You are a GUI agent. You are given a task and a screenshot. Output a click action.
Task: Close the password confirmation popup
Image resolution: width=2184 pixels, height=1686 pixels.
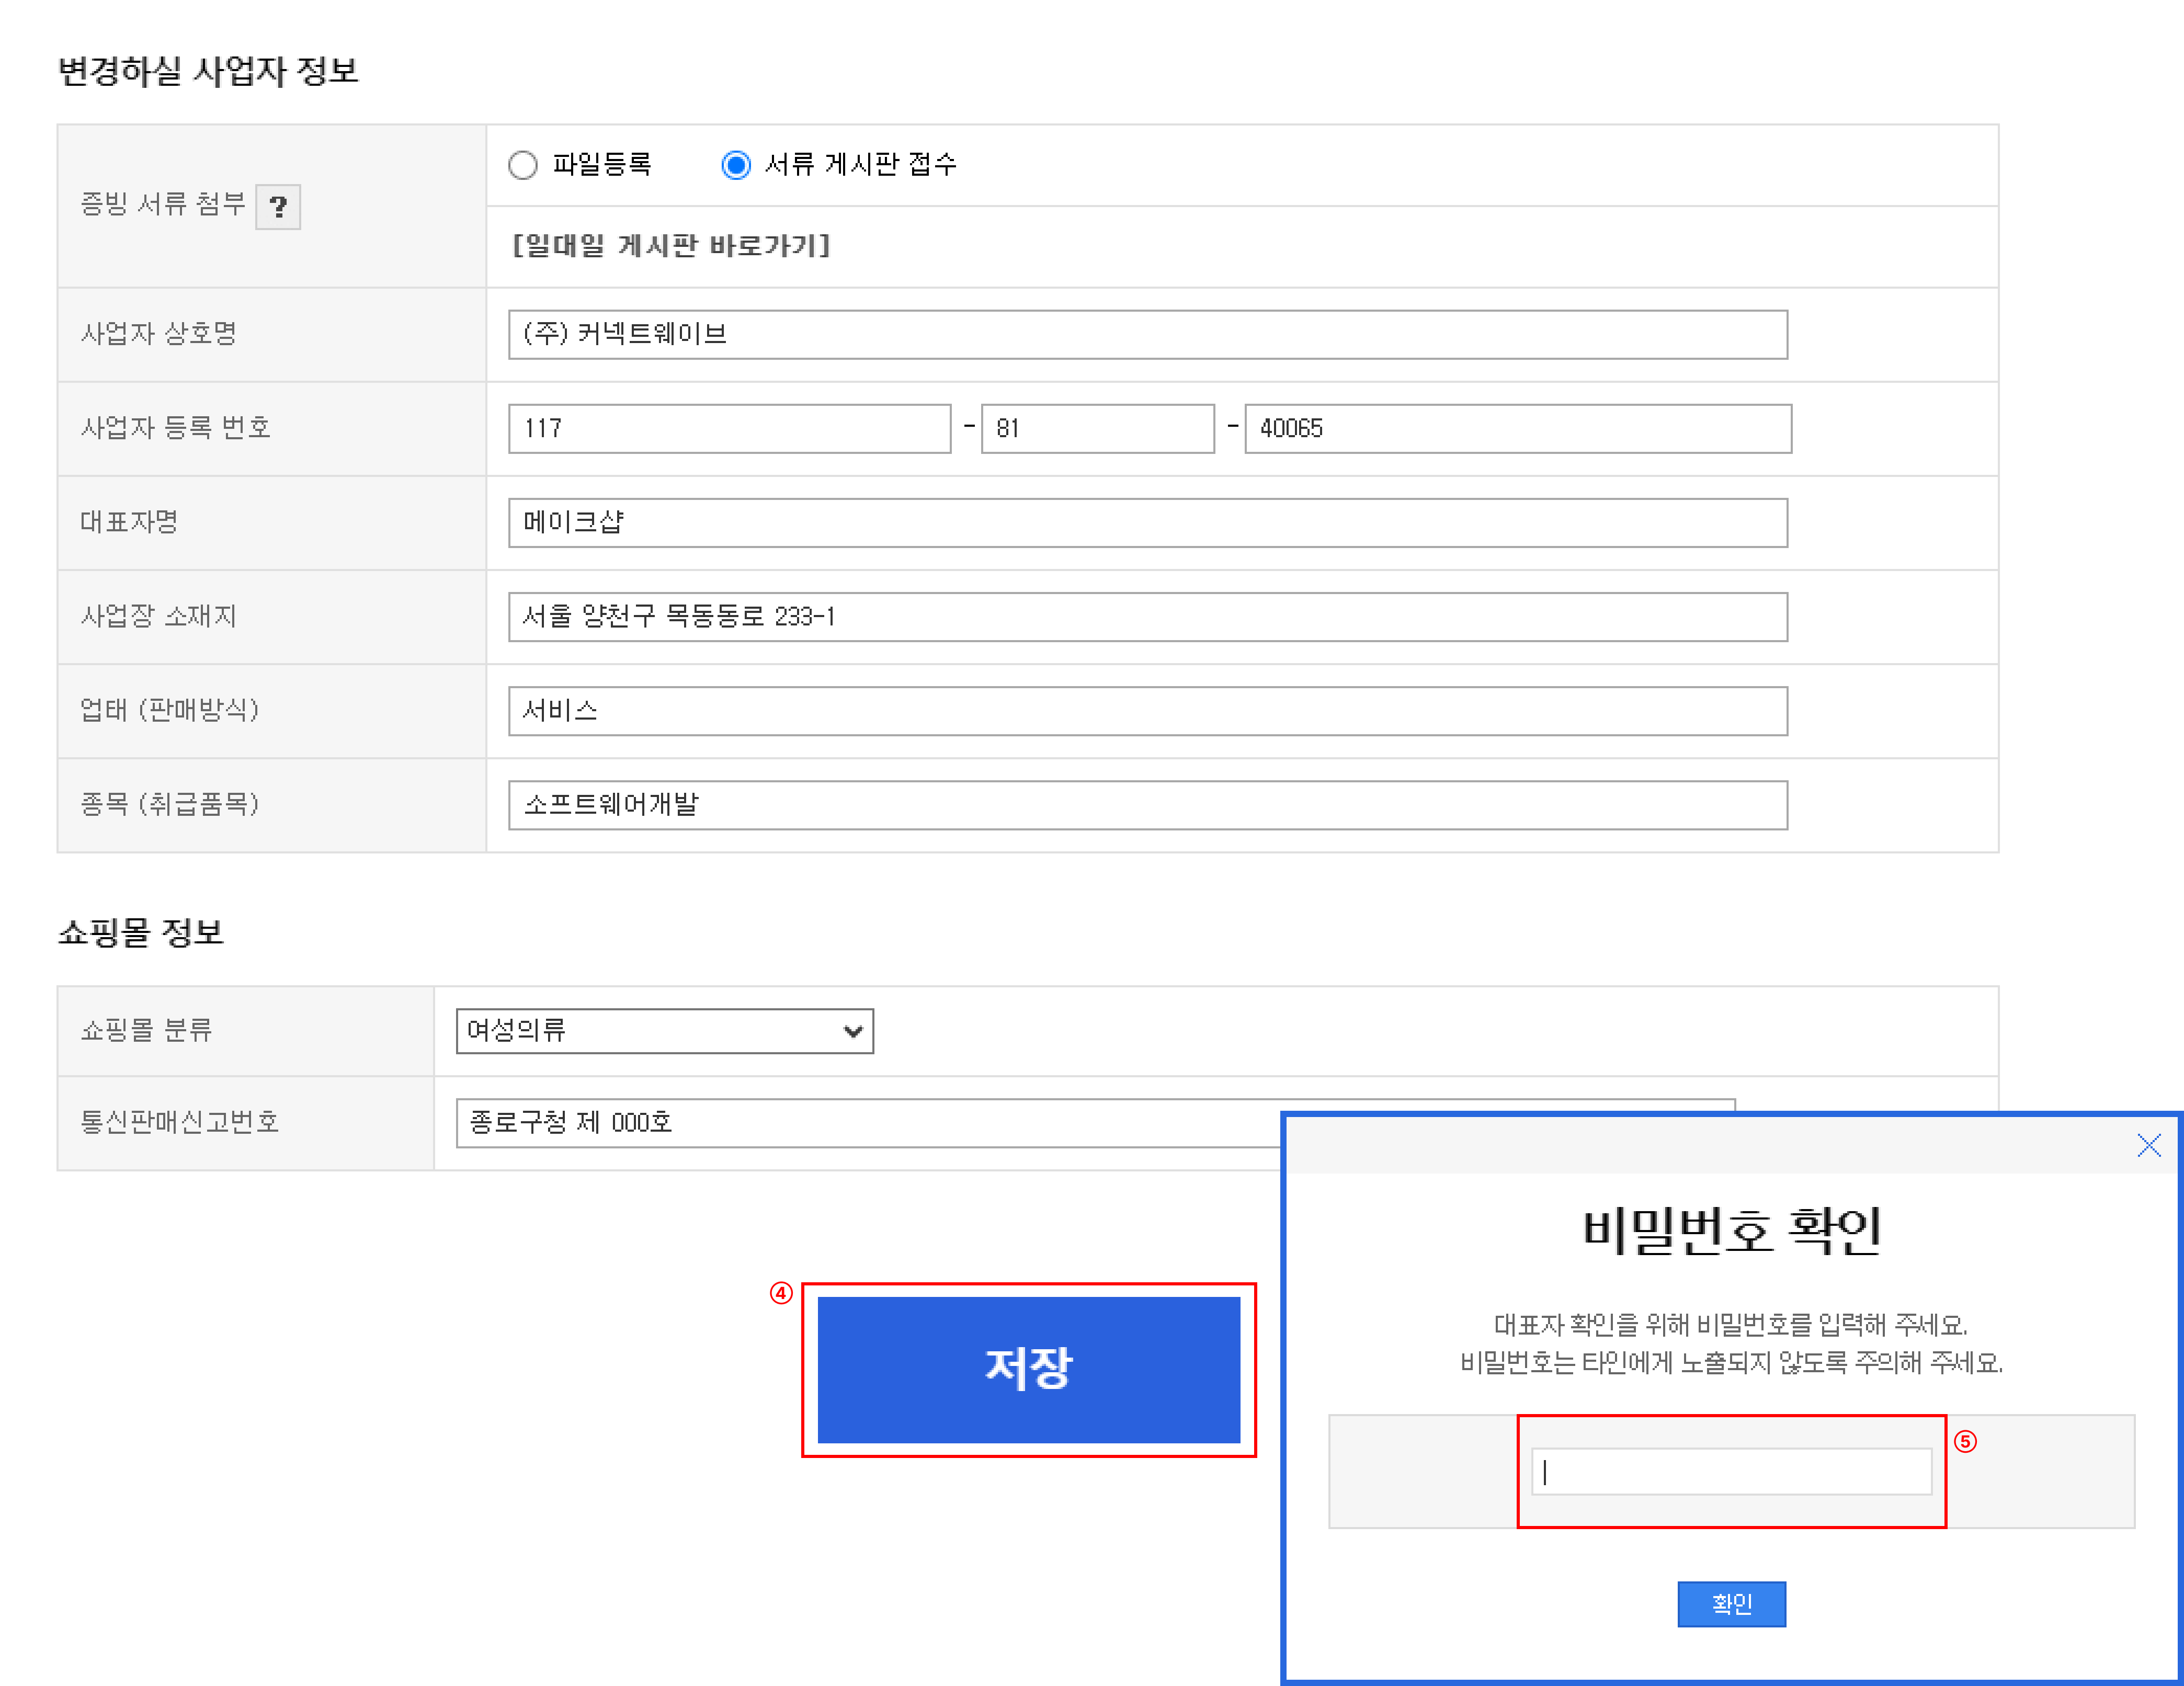2148,1145
